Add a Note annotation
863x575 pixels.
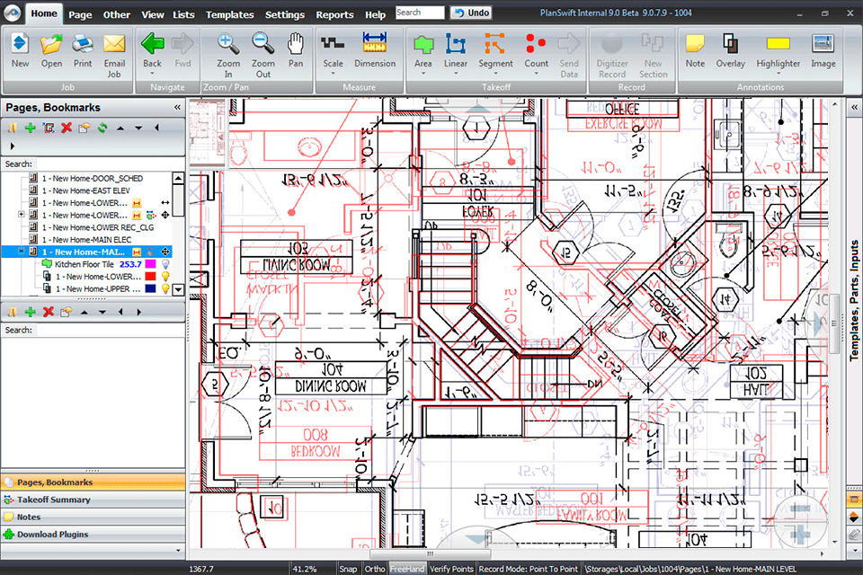[x=695, y=50]
